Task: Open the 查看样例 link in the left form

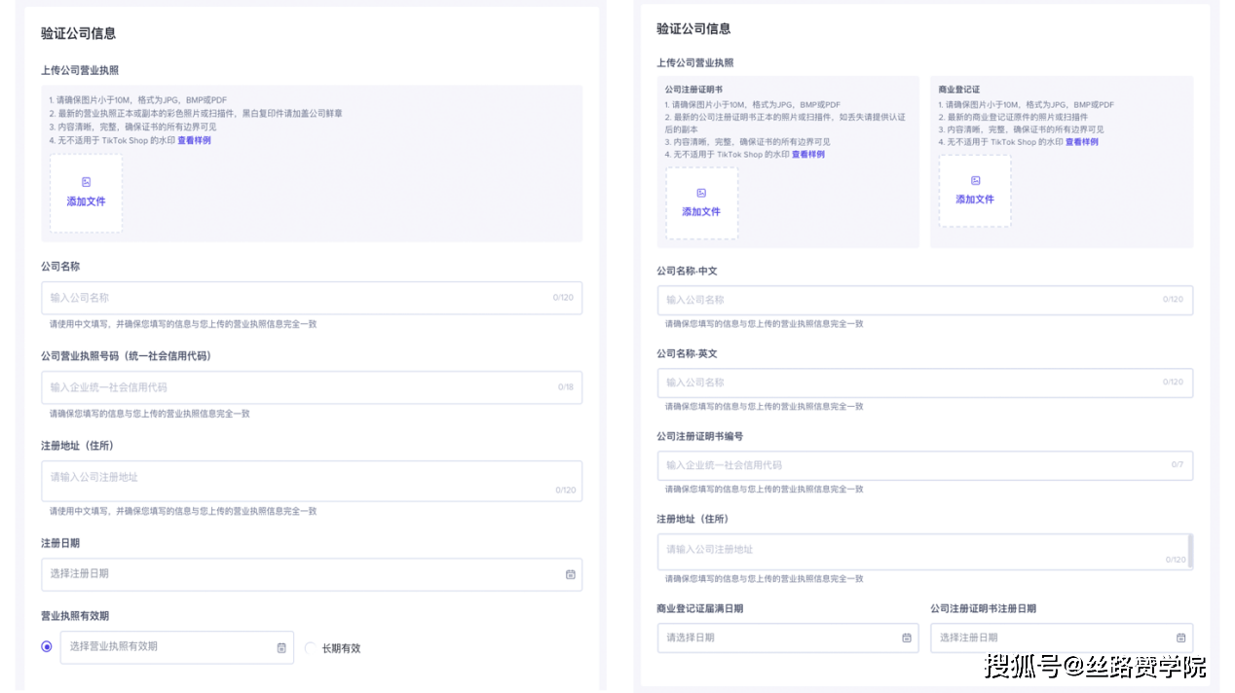Action: [194, 140]
